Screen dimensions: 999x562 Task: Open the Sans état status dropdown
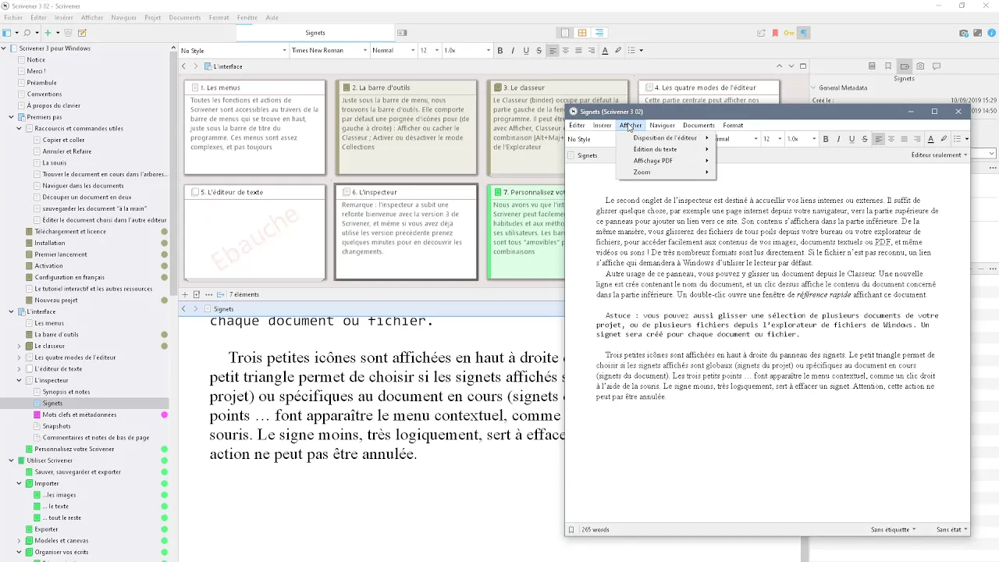pyautogui.click(x=951, y=529)
